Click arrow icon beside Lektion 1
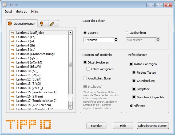 (13, 33)
